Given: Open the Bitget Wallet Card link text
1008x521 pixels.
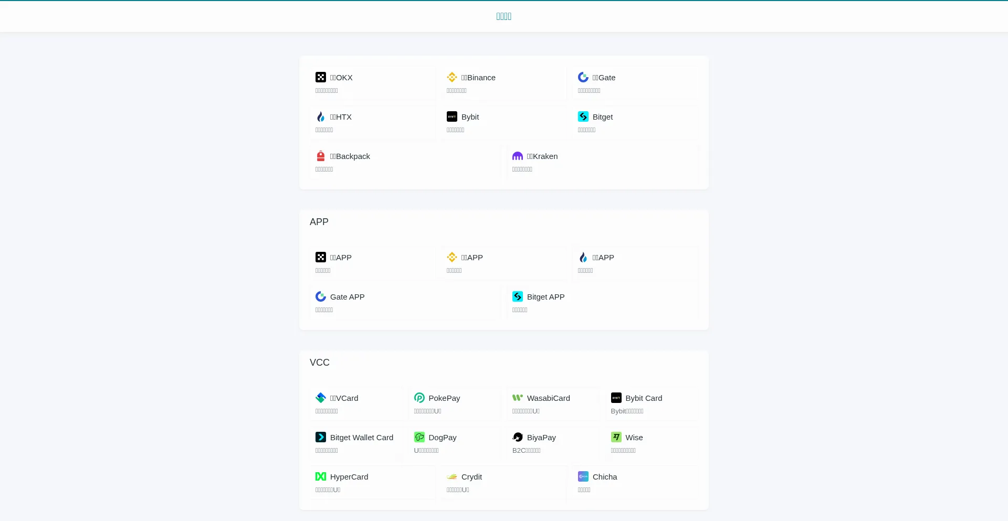Looking at the screenshot, I should [361, 438].
